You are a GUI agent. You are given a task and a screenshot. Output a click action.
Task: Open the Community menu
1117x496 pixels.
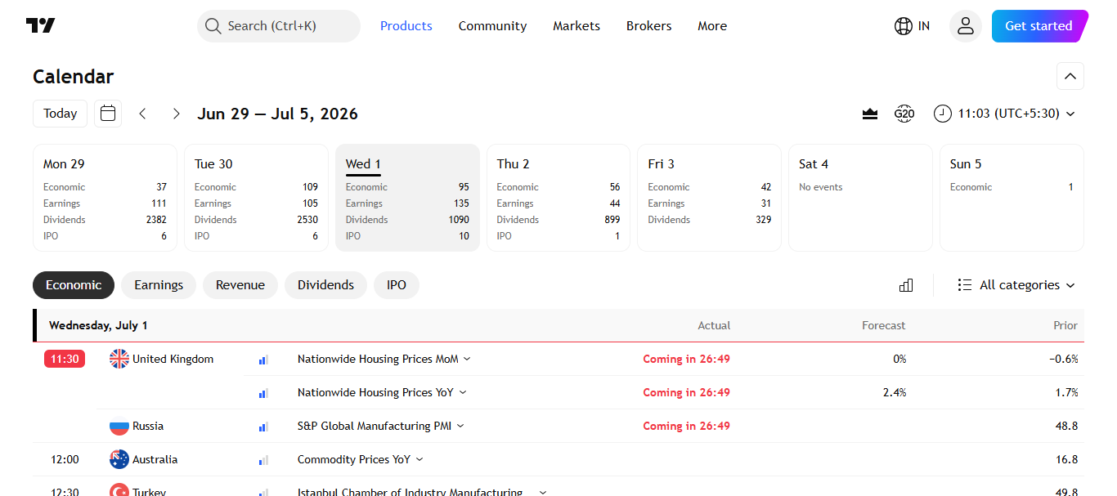493,26
